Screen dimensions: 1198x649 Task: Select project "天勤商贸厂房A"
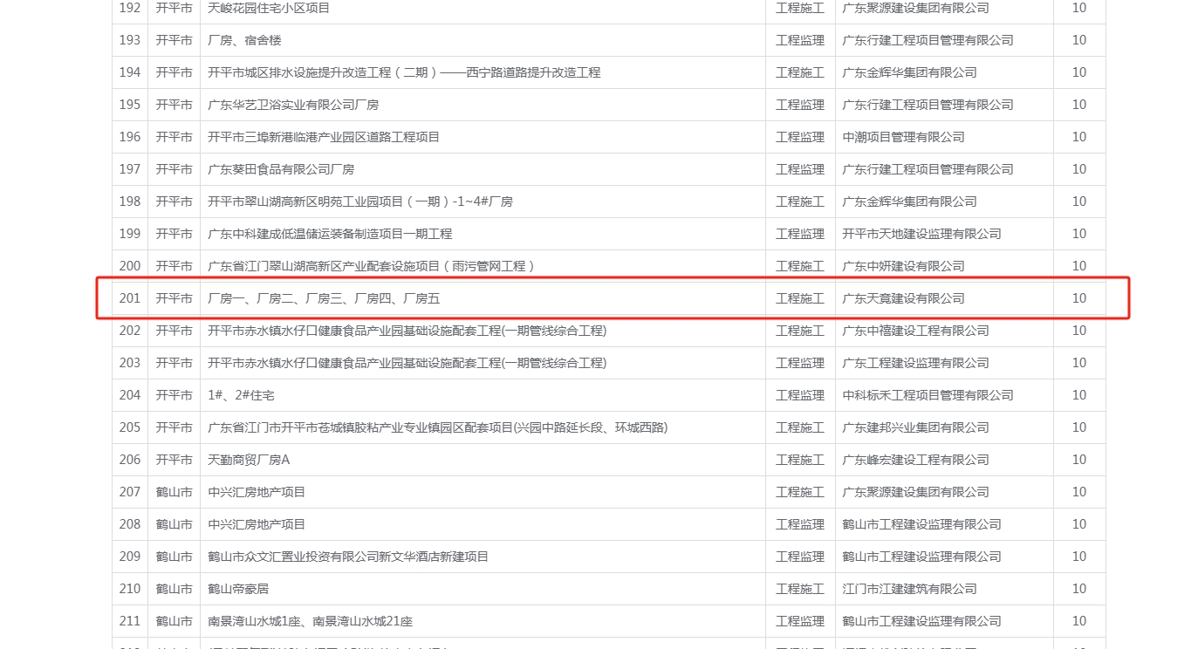click(249, 460)
